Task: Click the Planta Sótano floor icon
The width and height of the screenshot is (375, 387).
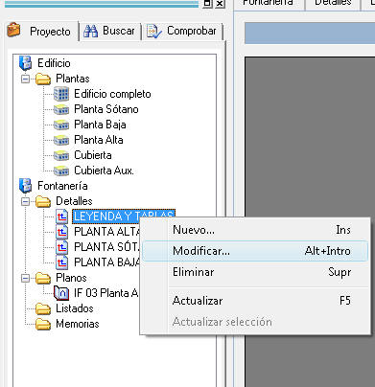Action: 61,109
